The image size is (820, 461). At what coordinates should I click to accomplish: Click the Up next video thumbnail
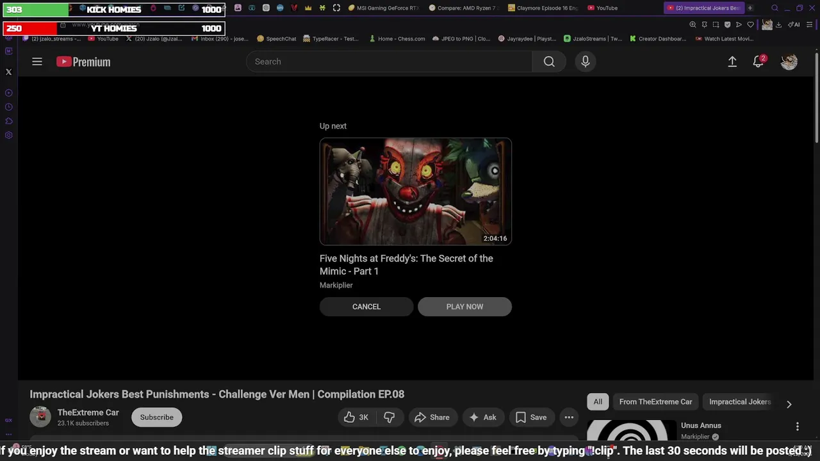[x=416, y=191]
